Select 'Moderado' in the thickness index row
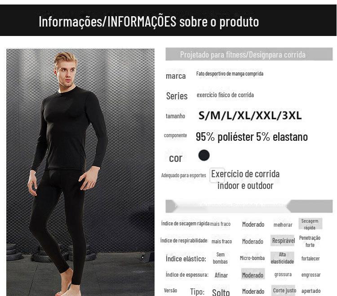337x296 pixels. (x=253, y=275)
